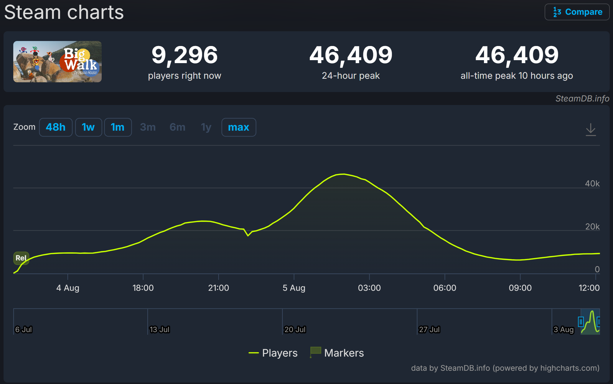Click the SteamDB.info credit text
The height and width of the screenshot is (384, 613).
point(582,99)
